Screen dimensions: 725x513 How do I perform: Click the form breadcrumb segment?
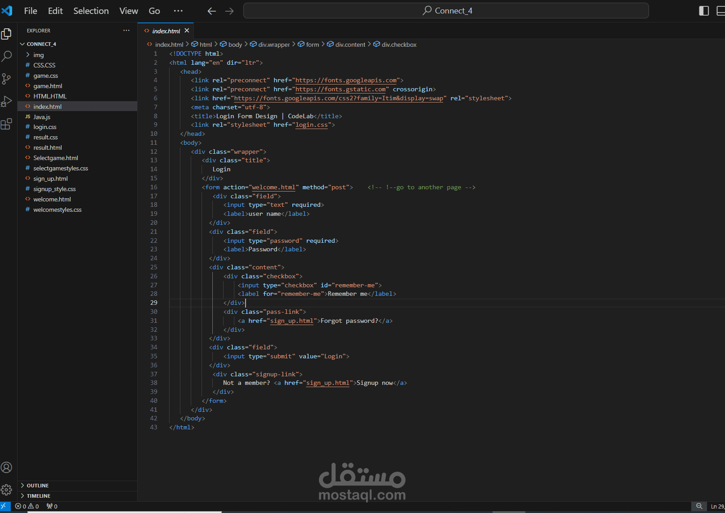coord(309,45)
